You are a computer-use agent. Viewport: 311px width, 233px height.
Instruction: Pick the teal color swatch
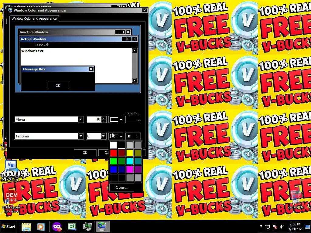coord(138,161)
